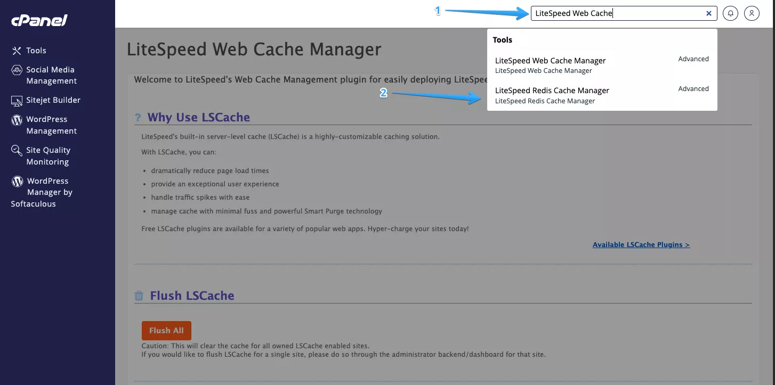
Task: Open the Tools wrench icon in sidebar
Action: (x=18, y=50)
